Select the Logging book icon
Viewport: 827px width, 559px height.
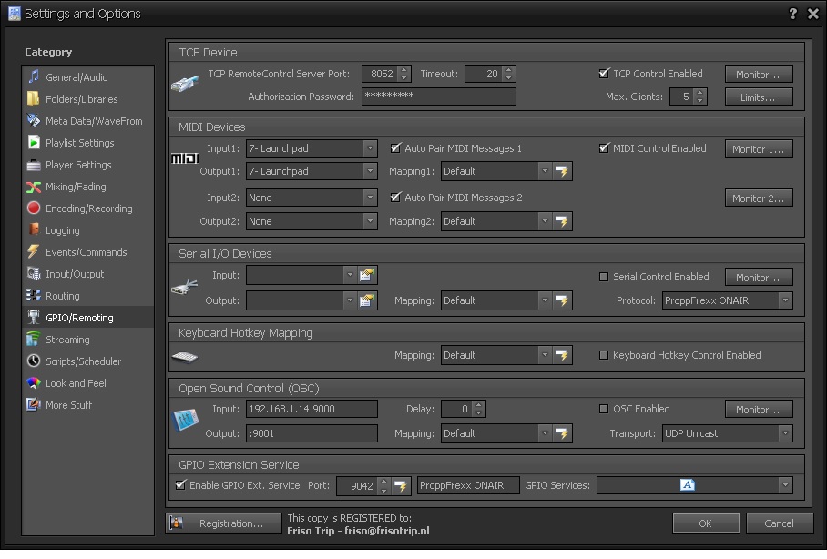click(x=33, y=230)
